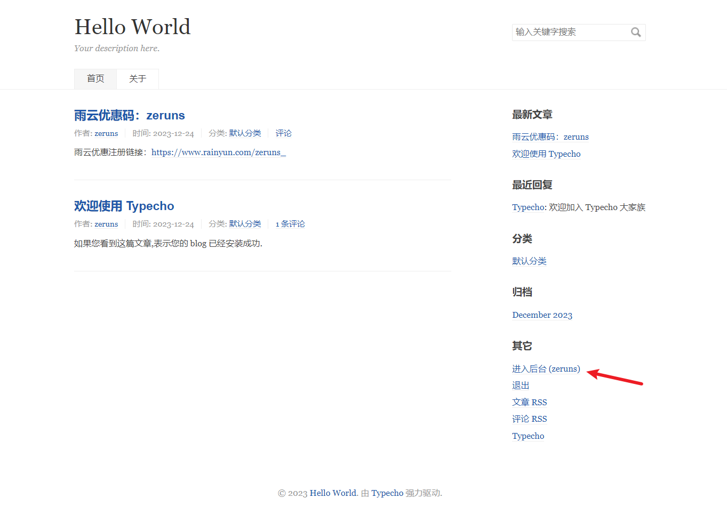Open the 评论 RSS feed link

530,419
